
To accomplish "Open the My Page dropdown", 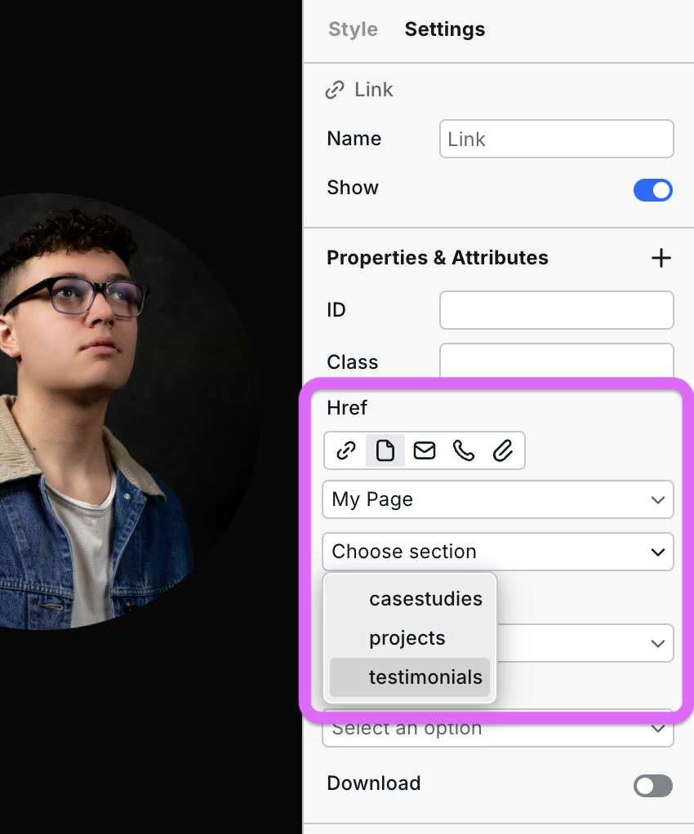I will click(x=497, y=499).
